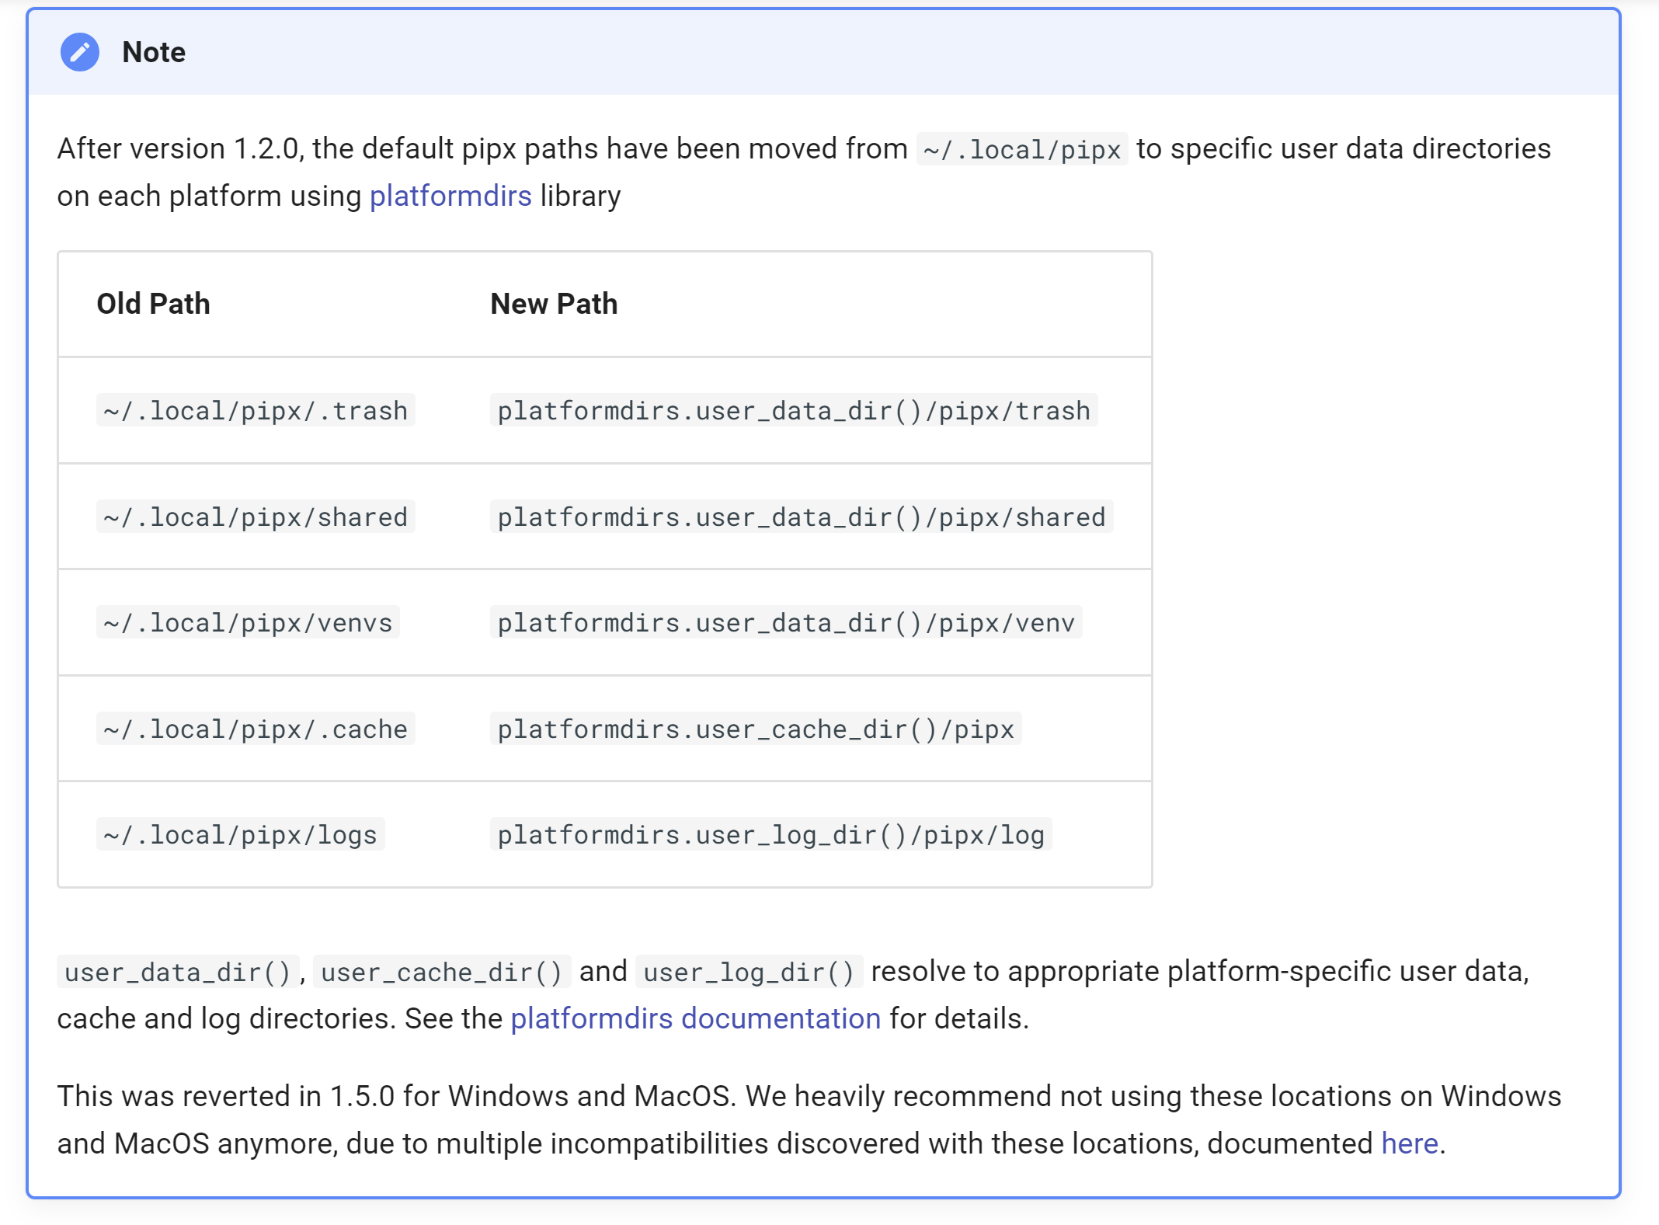This screenshot has height=1225, width=1659.
Task: Click the user_data_dir()/pipx/shared new path
Action: coord(801,517)
